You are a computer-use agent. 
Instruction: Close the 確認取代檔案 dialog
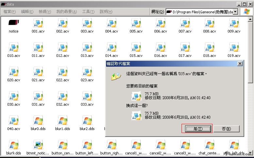240,64
